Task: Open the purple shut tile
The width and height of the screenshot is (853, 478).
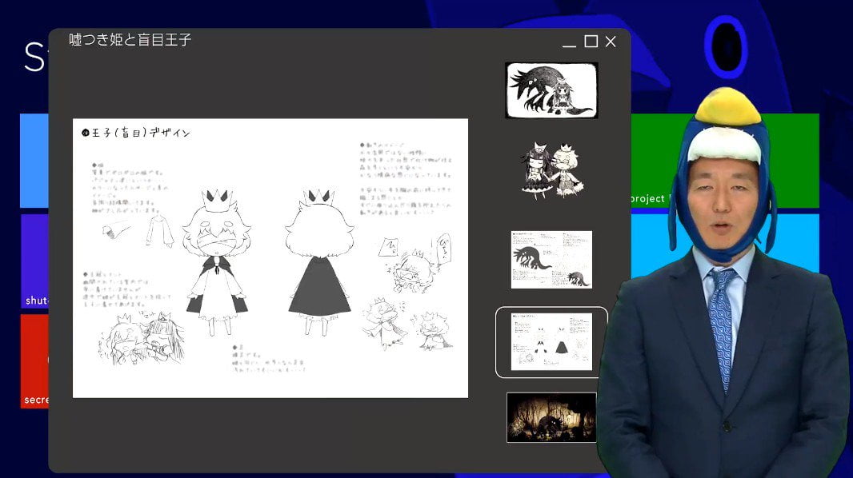Action: click(x=34, y=261)
